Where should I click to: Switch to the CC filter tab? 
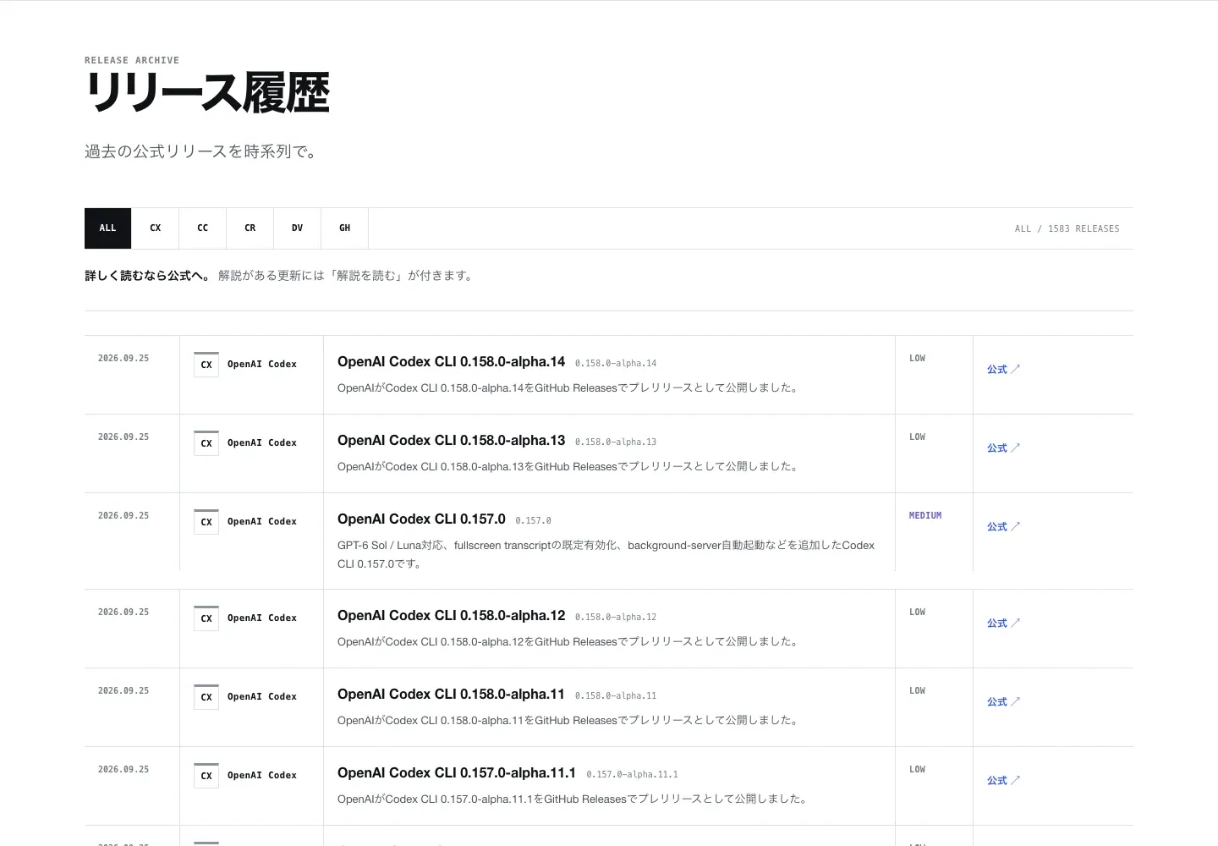(202, 228)
